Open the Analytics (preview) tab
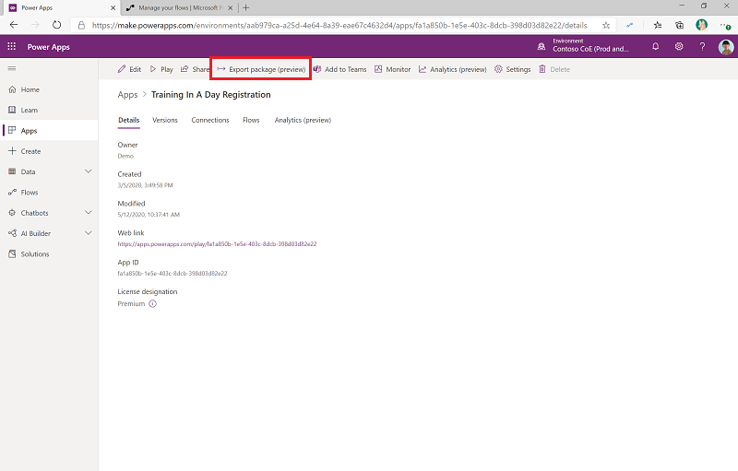This screenshot has height=471, width=738. click(x=303, y=120)
